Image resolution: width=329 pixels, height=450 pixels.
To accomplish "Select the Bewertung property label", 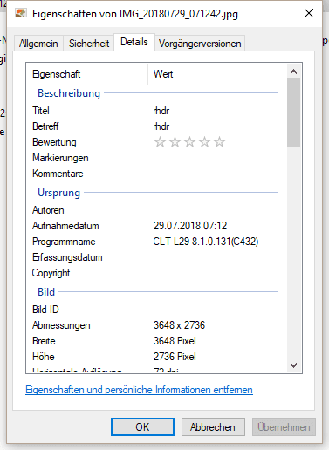I will click(x=54, y=142).
